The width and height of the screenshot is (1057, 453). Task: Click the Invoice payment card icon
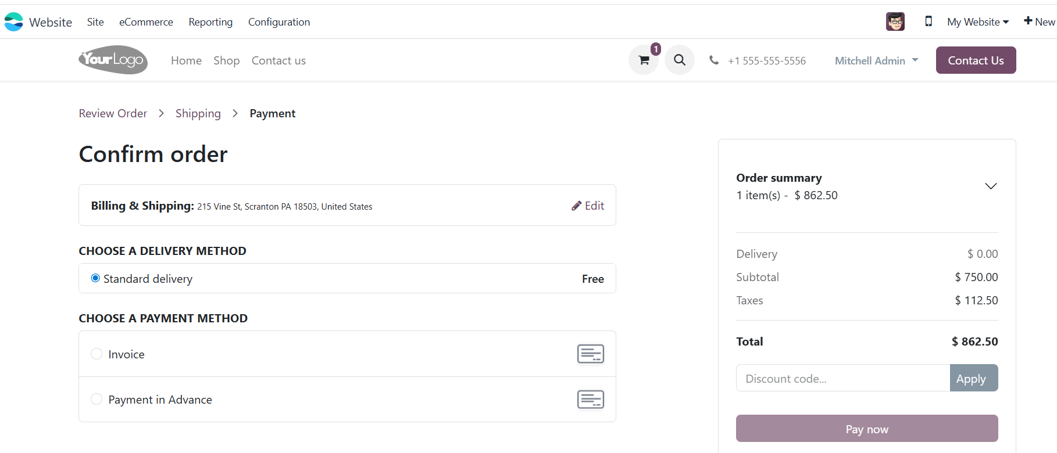pyautogui.click(x=590, y=354)
